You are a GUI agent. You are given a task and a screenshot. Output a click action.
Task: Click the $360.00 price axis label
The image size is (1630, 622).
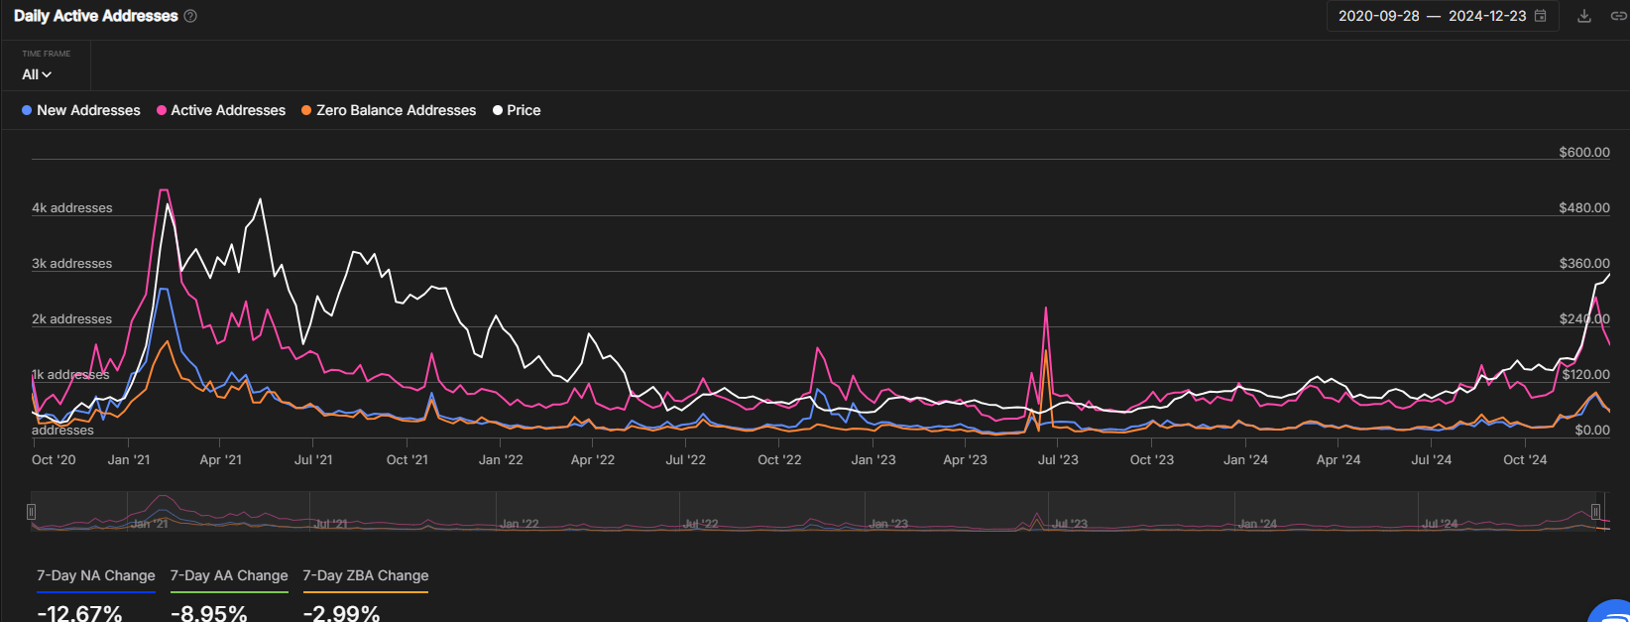1584,263
